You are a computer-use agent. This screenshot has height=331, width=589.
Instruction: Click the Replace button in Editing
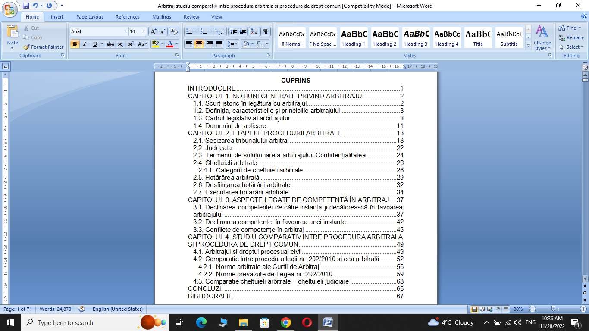[571, 37]
